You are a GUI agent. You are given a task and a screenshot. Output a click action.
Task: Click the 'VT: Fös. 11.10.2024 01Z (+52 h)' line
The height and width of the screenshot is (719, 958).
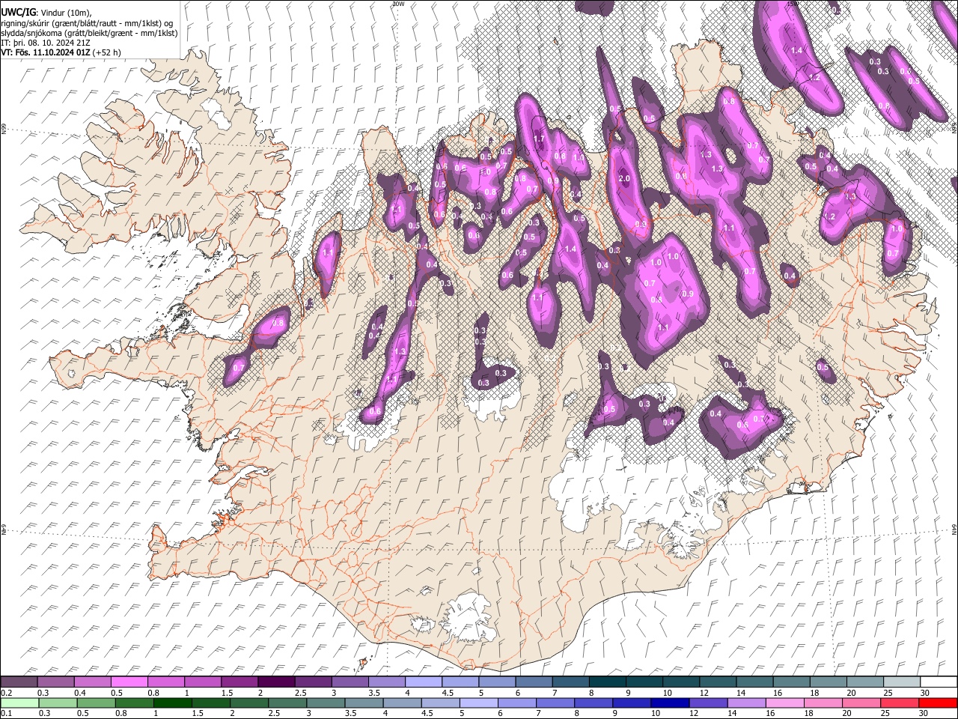coord(61,52)
